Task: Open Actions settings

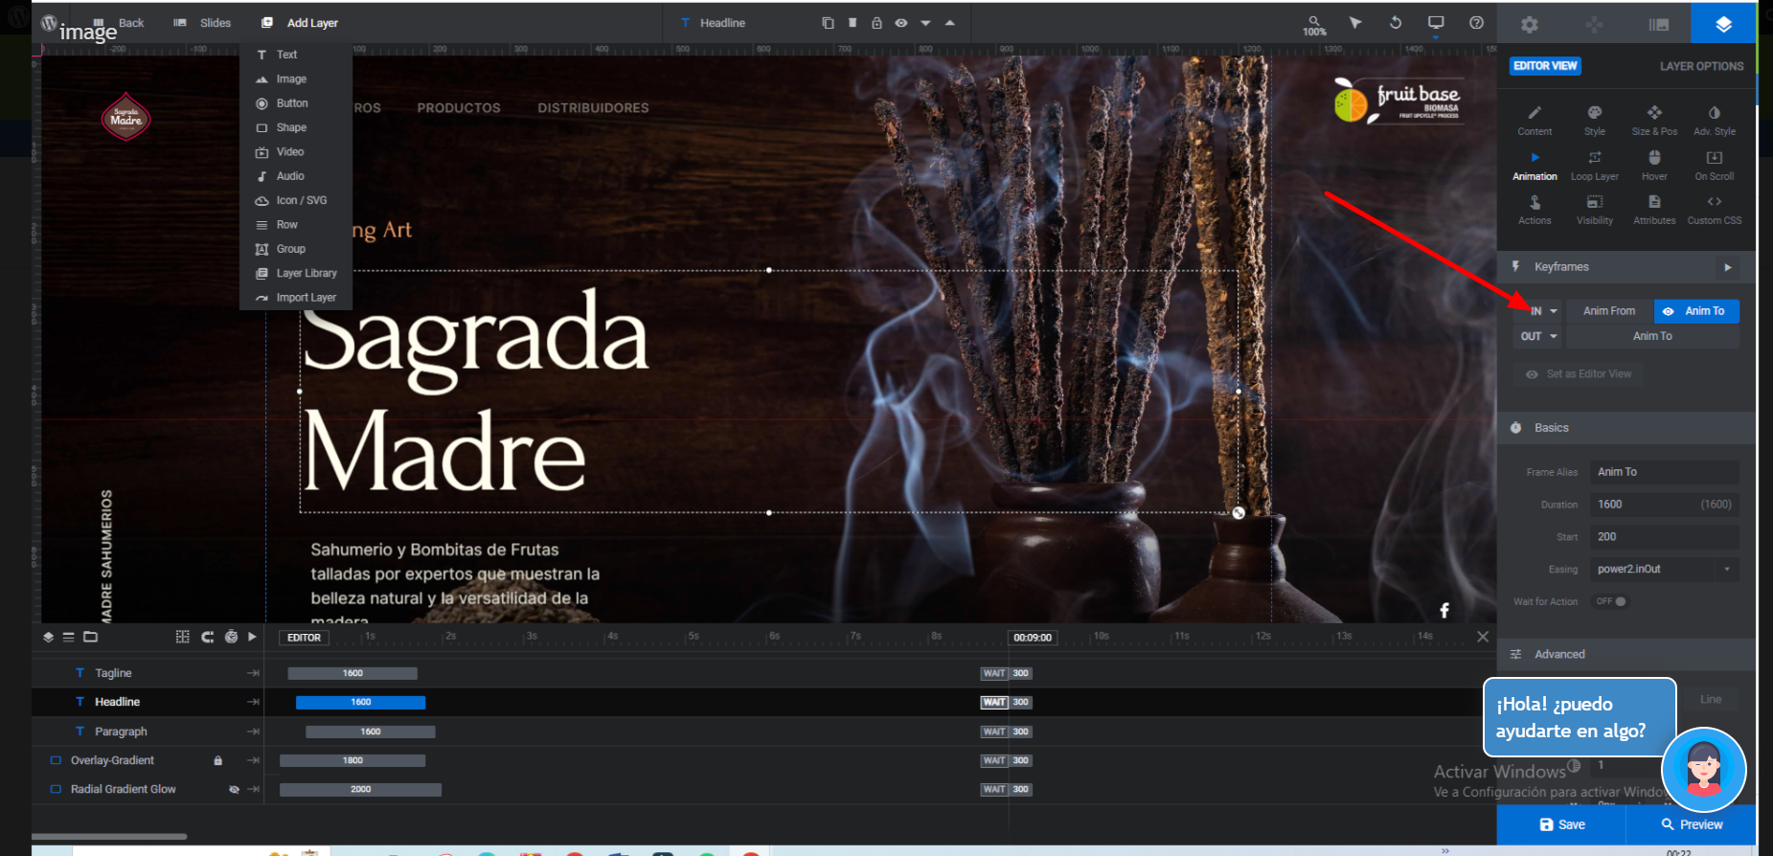Action: tap(1534, 210)
